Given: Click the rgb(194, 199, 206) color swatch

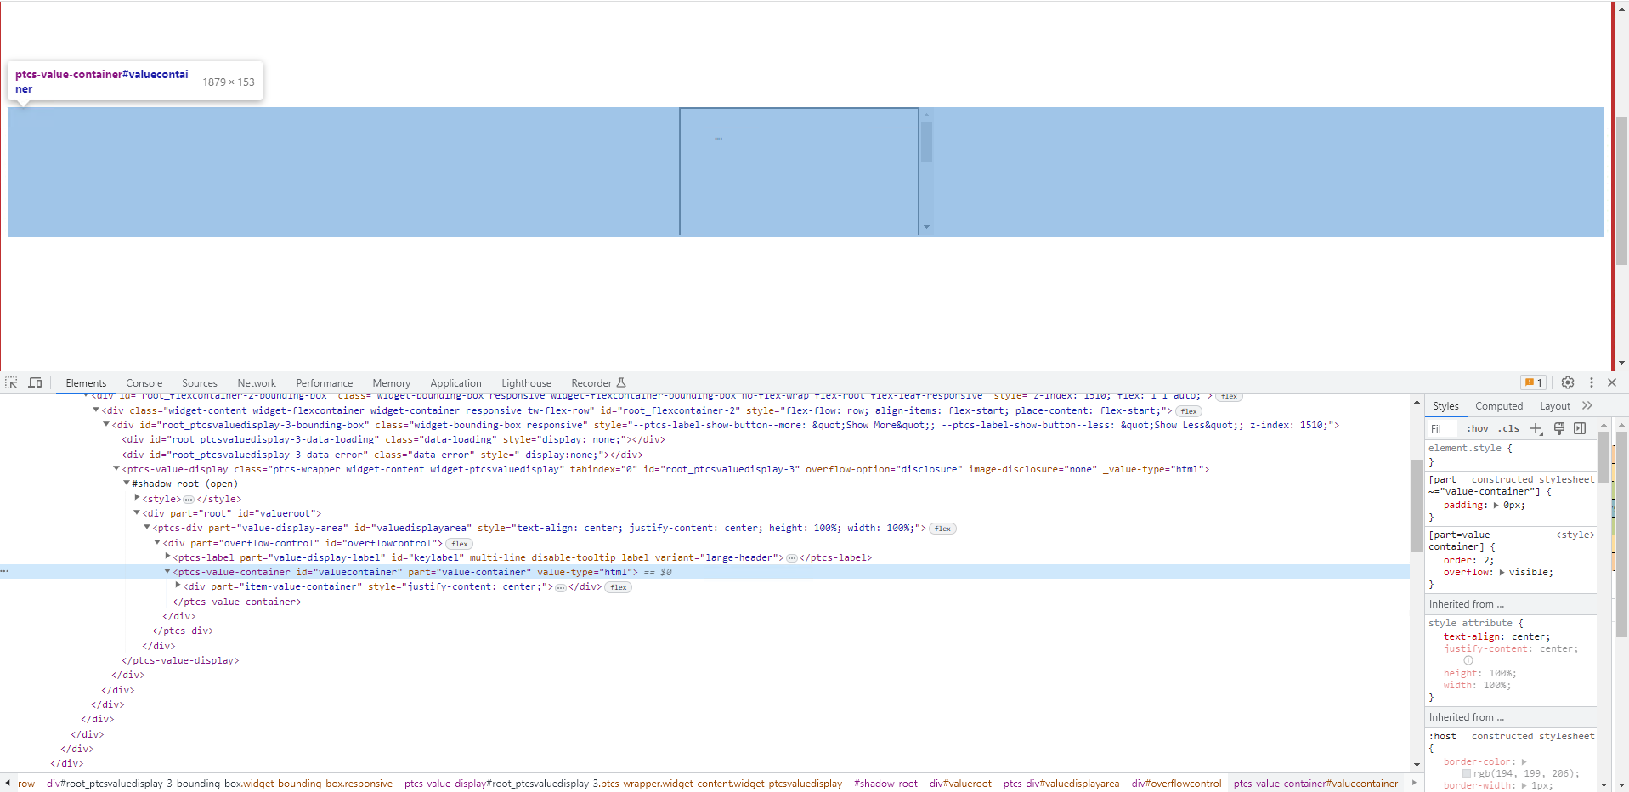Looking at the screenshot, I should pyautogui.click(x=1468, y=773).
